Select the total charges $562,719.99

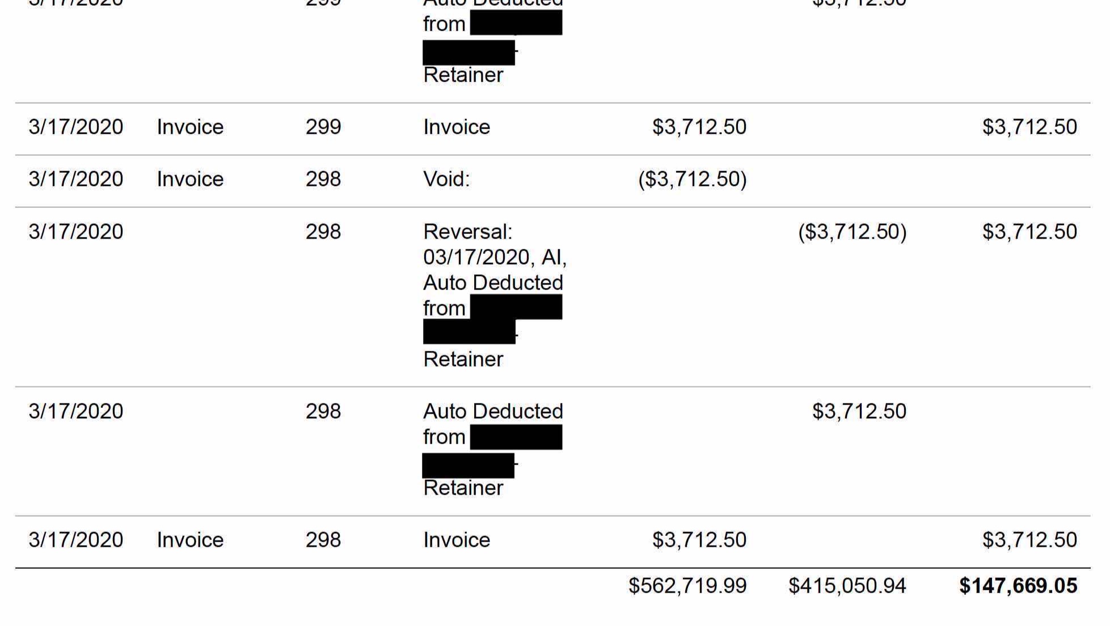tap(687, 586)
